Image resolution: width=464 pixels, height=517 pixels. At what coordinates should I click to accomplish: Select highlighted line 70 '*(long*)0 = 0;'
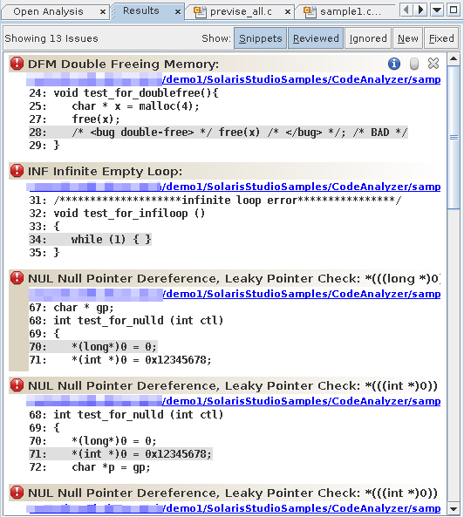93,346
